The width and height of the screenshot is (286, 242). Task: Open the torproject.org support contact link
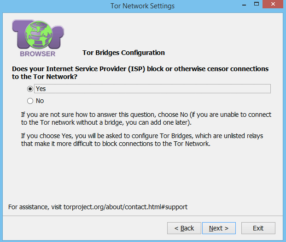(x=125, y=207)
